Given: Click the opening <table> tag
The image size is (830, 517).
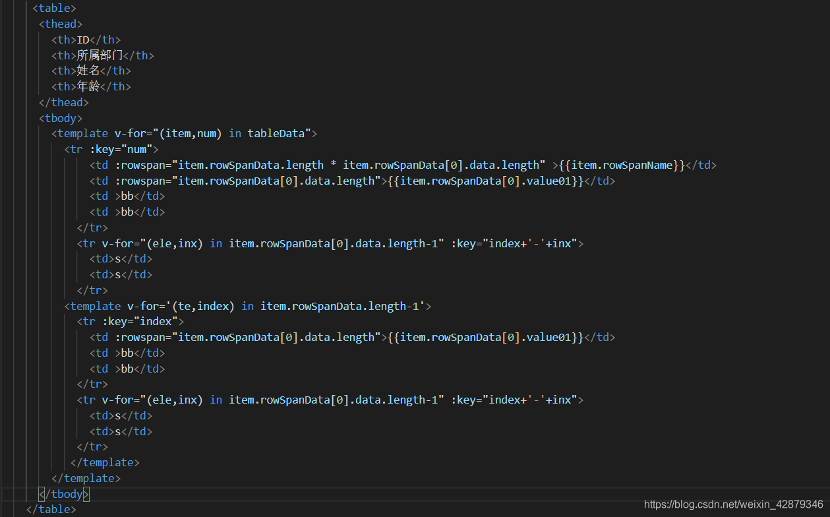Looking at the screenshot, I should 54,9.
